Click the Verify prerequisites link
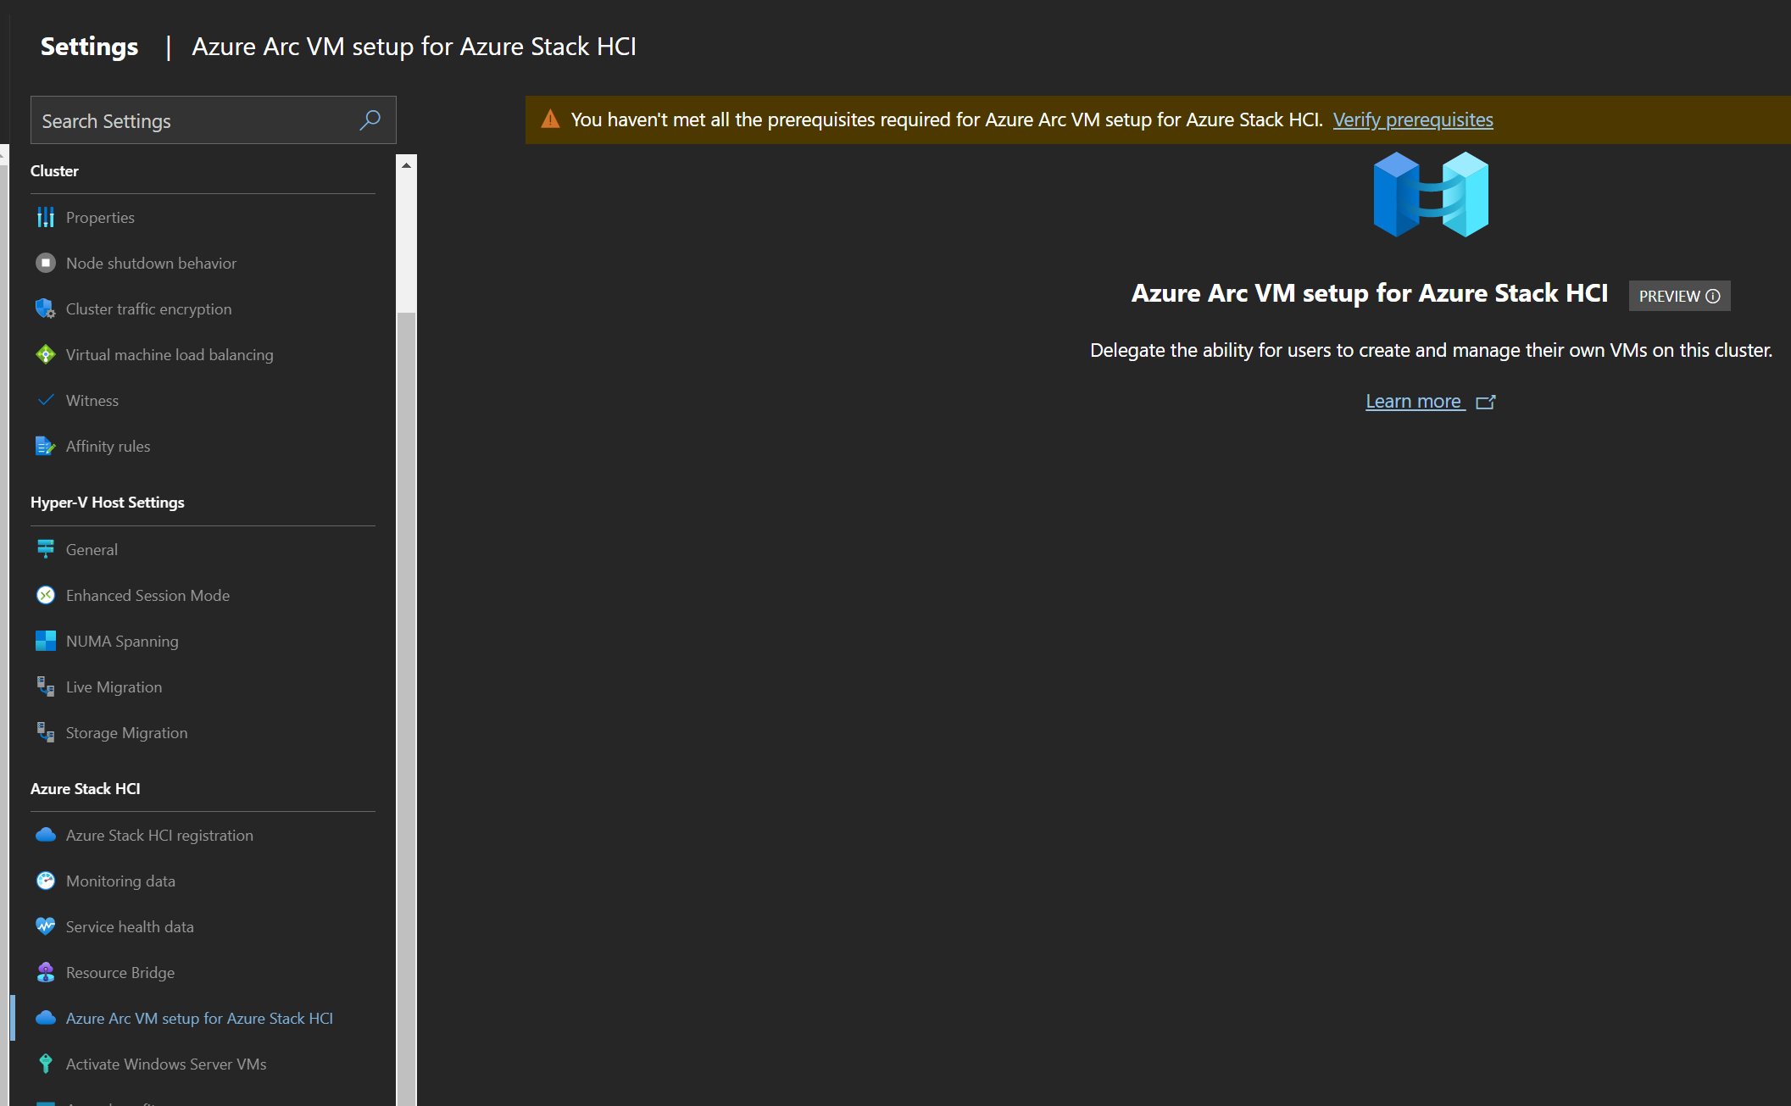This screenshot has height=1106, width=1791. 1412,120
